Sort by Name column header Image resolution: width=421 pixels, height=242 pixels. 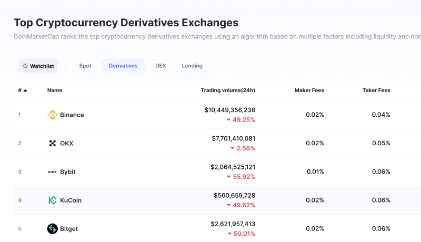point(55,90)
